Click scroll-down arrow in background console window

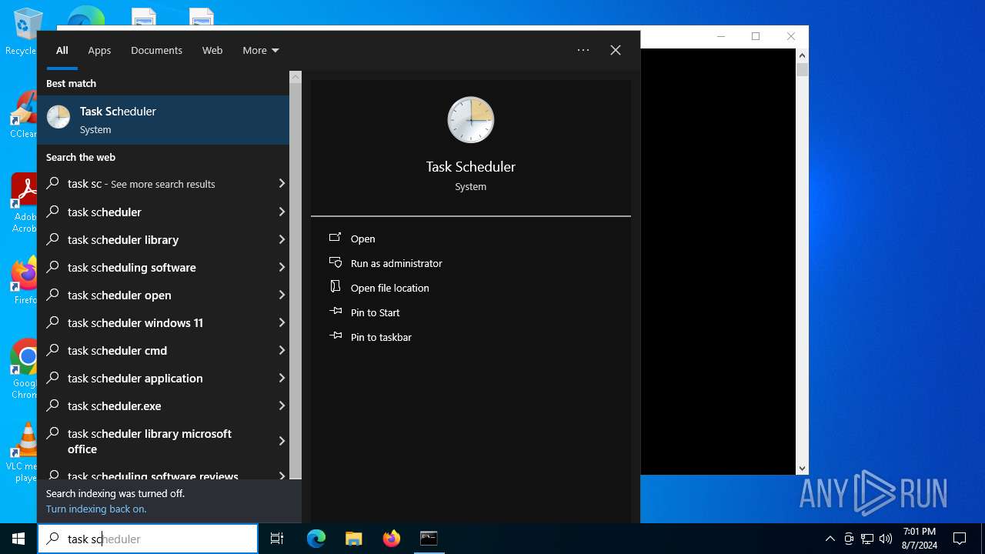tap(802, 468)
